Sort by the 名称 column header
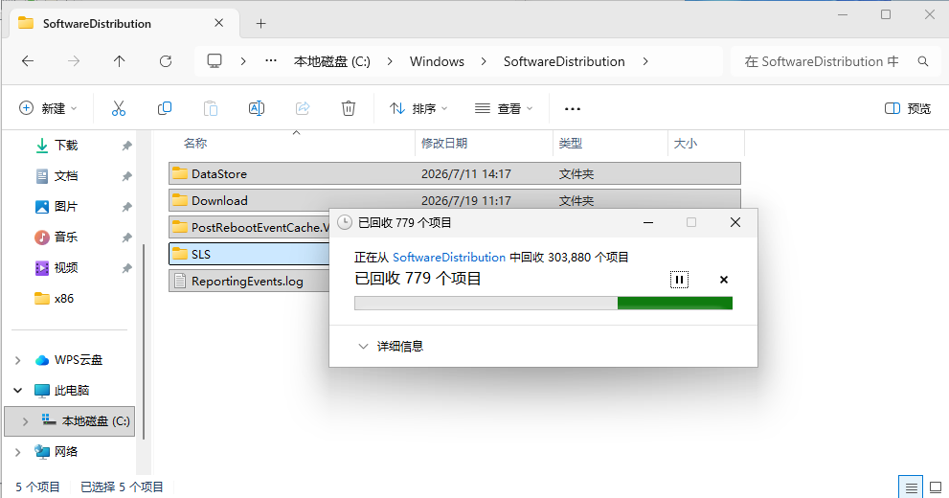Viewport: 949px width, 498px height. click(x=195, y=143)
